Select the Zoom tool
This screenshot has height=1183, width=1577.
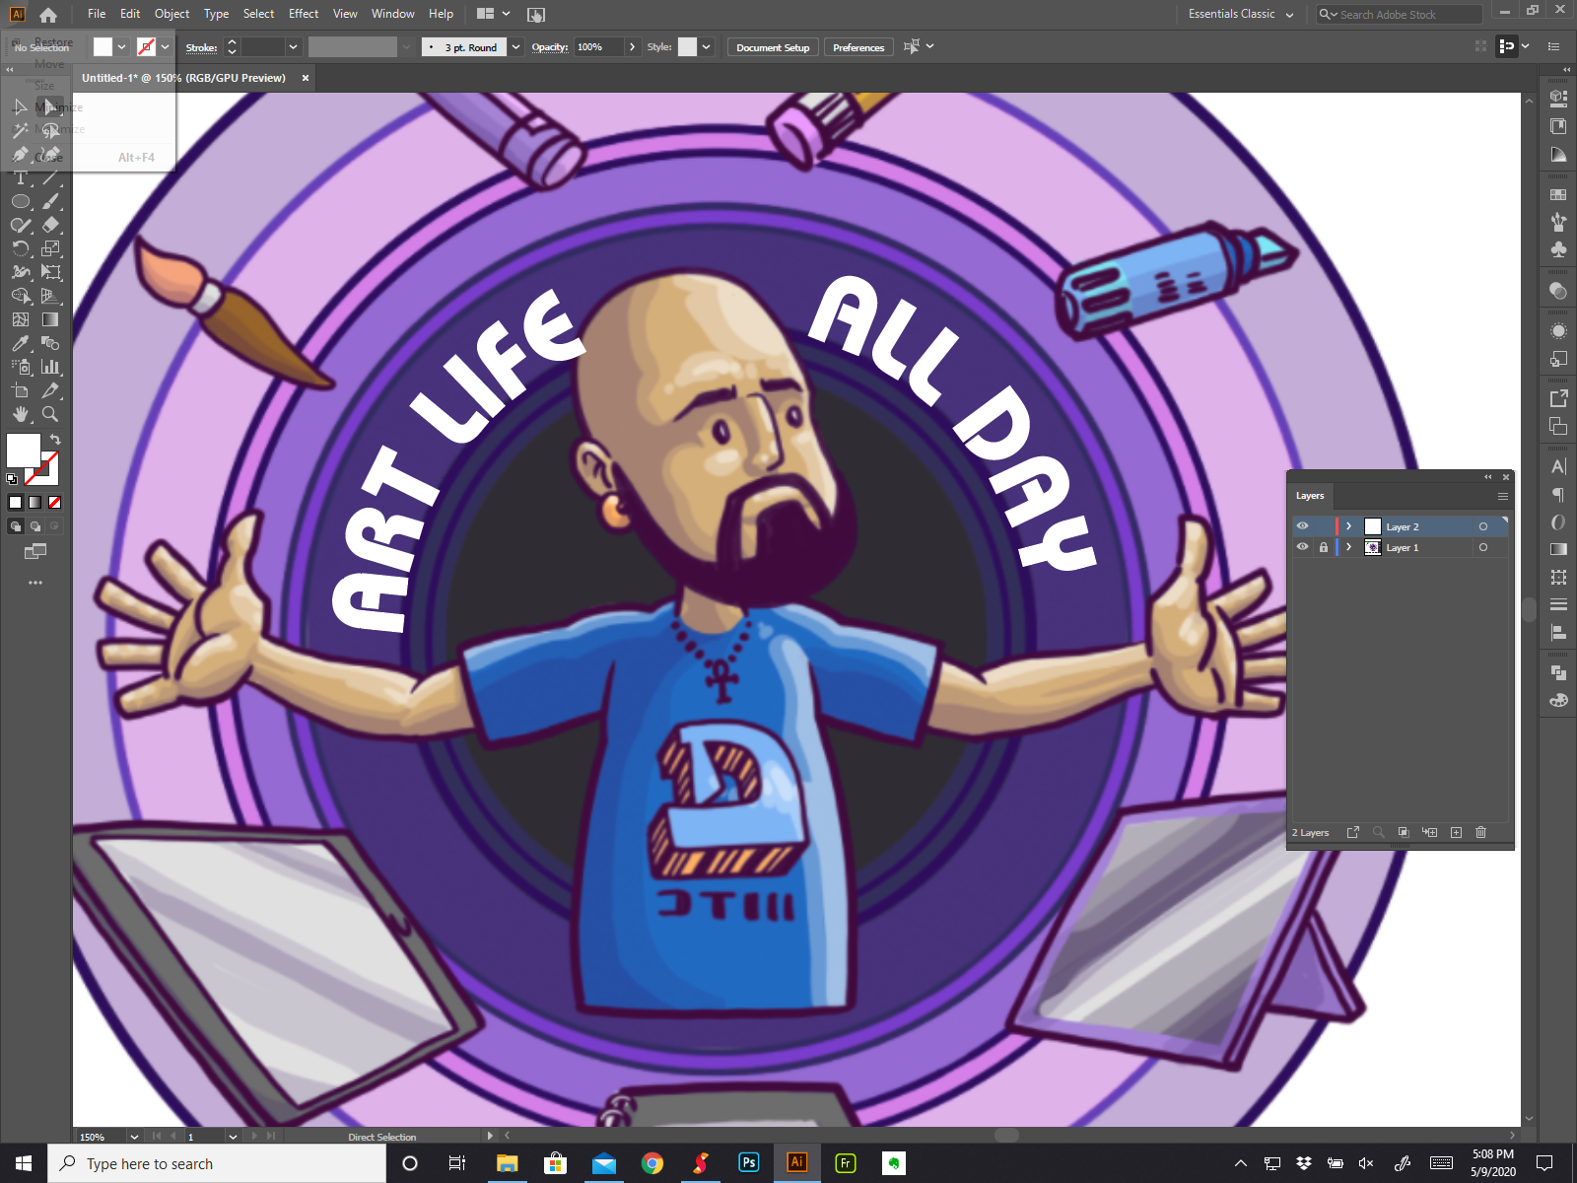pyautogui.click(x=51, y=414)
